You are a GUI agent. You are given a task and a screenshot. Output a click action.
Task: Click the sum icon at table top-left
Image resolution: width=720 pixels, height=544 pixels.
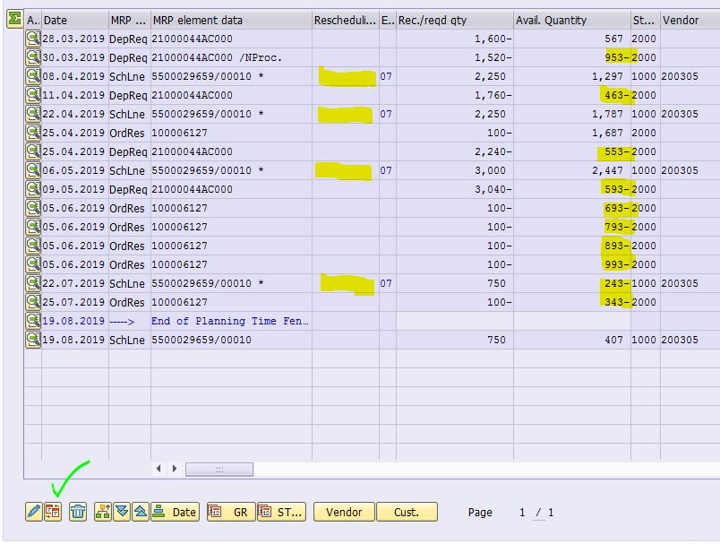coord(14,20)
